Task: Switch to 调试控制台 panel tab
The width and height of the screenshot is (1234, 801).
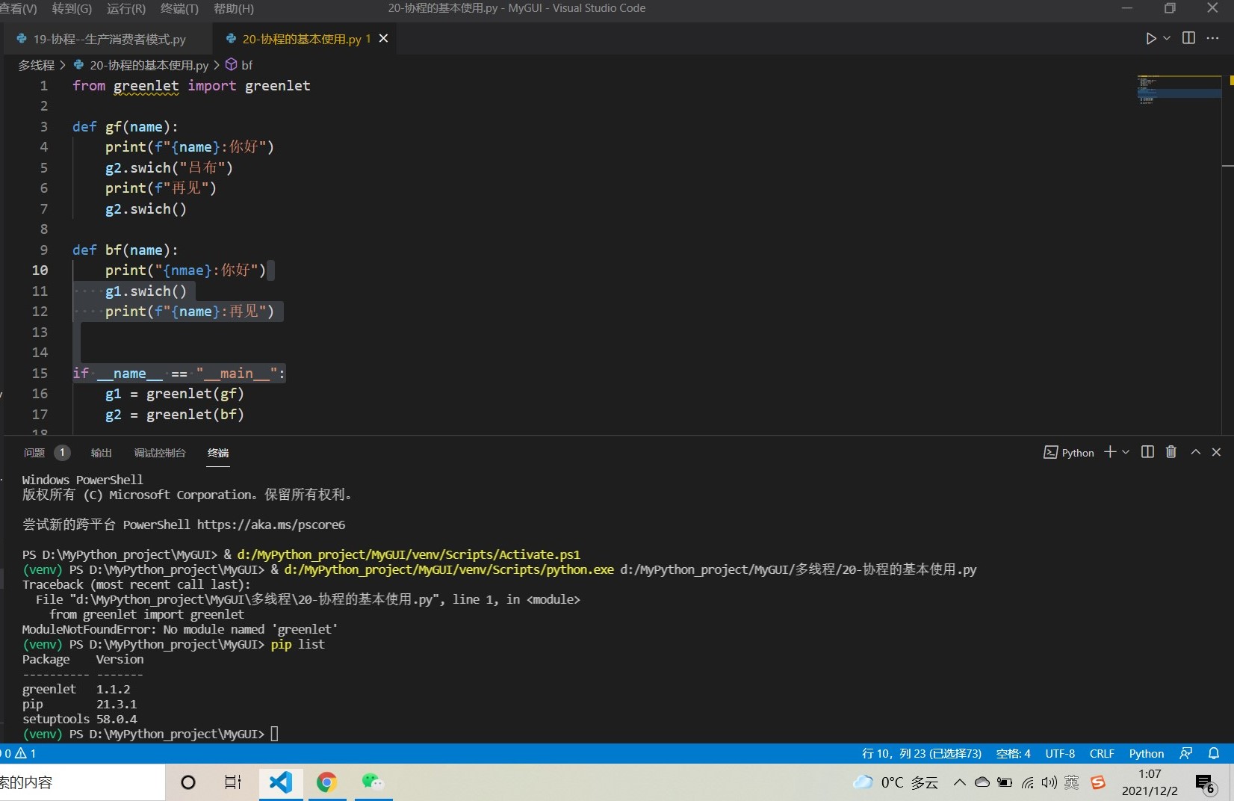Action: (x=160, y=453)
